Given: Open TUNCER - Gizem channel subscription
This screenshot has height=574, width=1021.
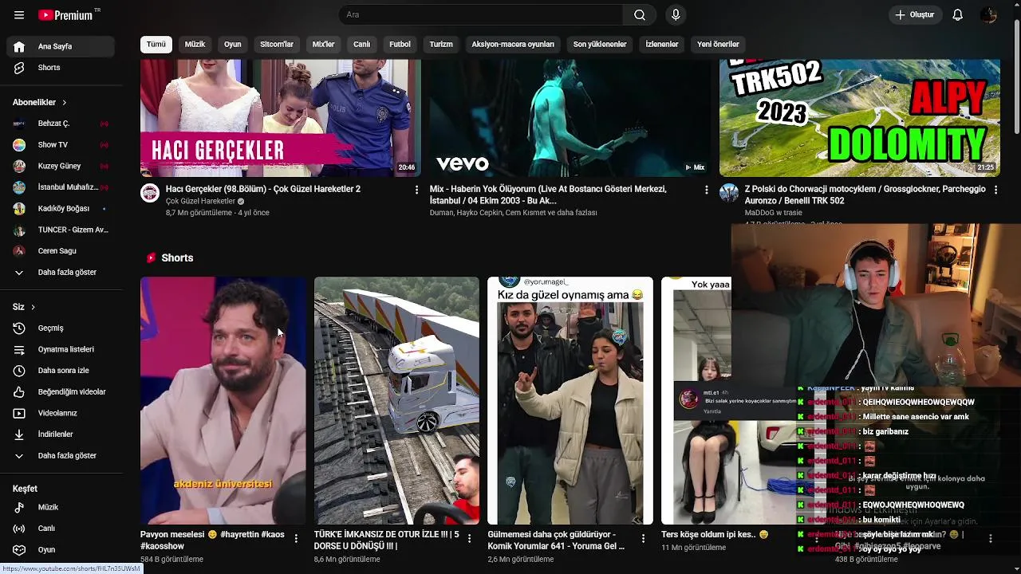Looking at the screenshot, I should 61,230.
